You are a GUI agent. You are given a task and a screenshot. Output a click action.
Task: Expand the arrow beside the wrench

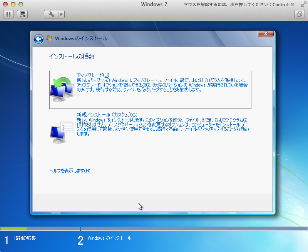pos(61,14)
